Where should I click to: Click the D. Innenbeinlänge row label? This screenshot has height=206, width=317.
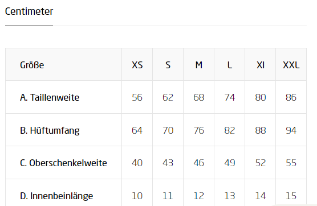[56, 196]
